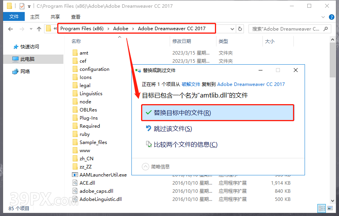Select the node folder name
The image size is (339, 216).
point(85,102)
